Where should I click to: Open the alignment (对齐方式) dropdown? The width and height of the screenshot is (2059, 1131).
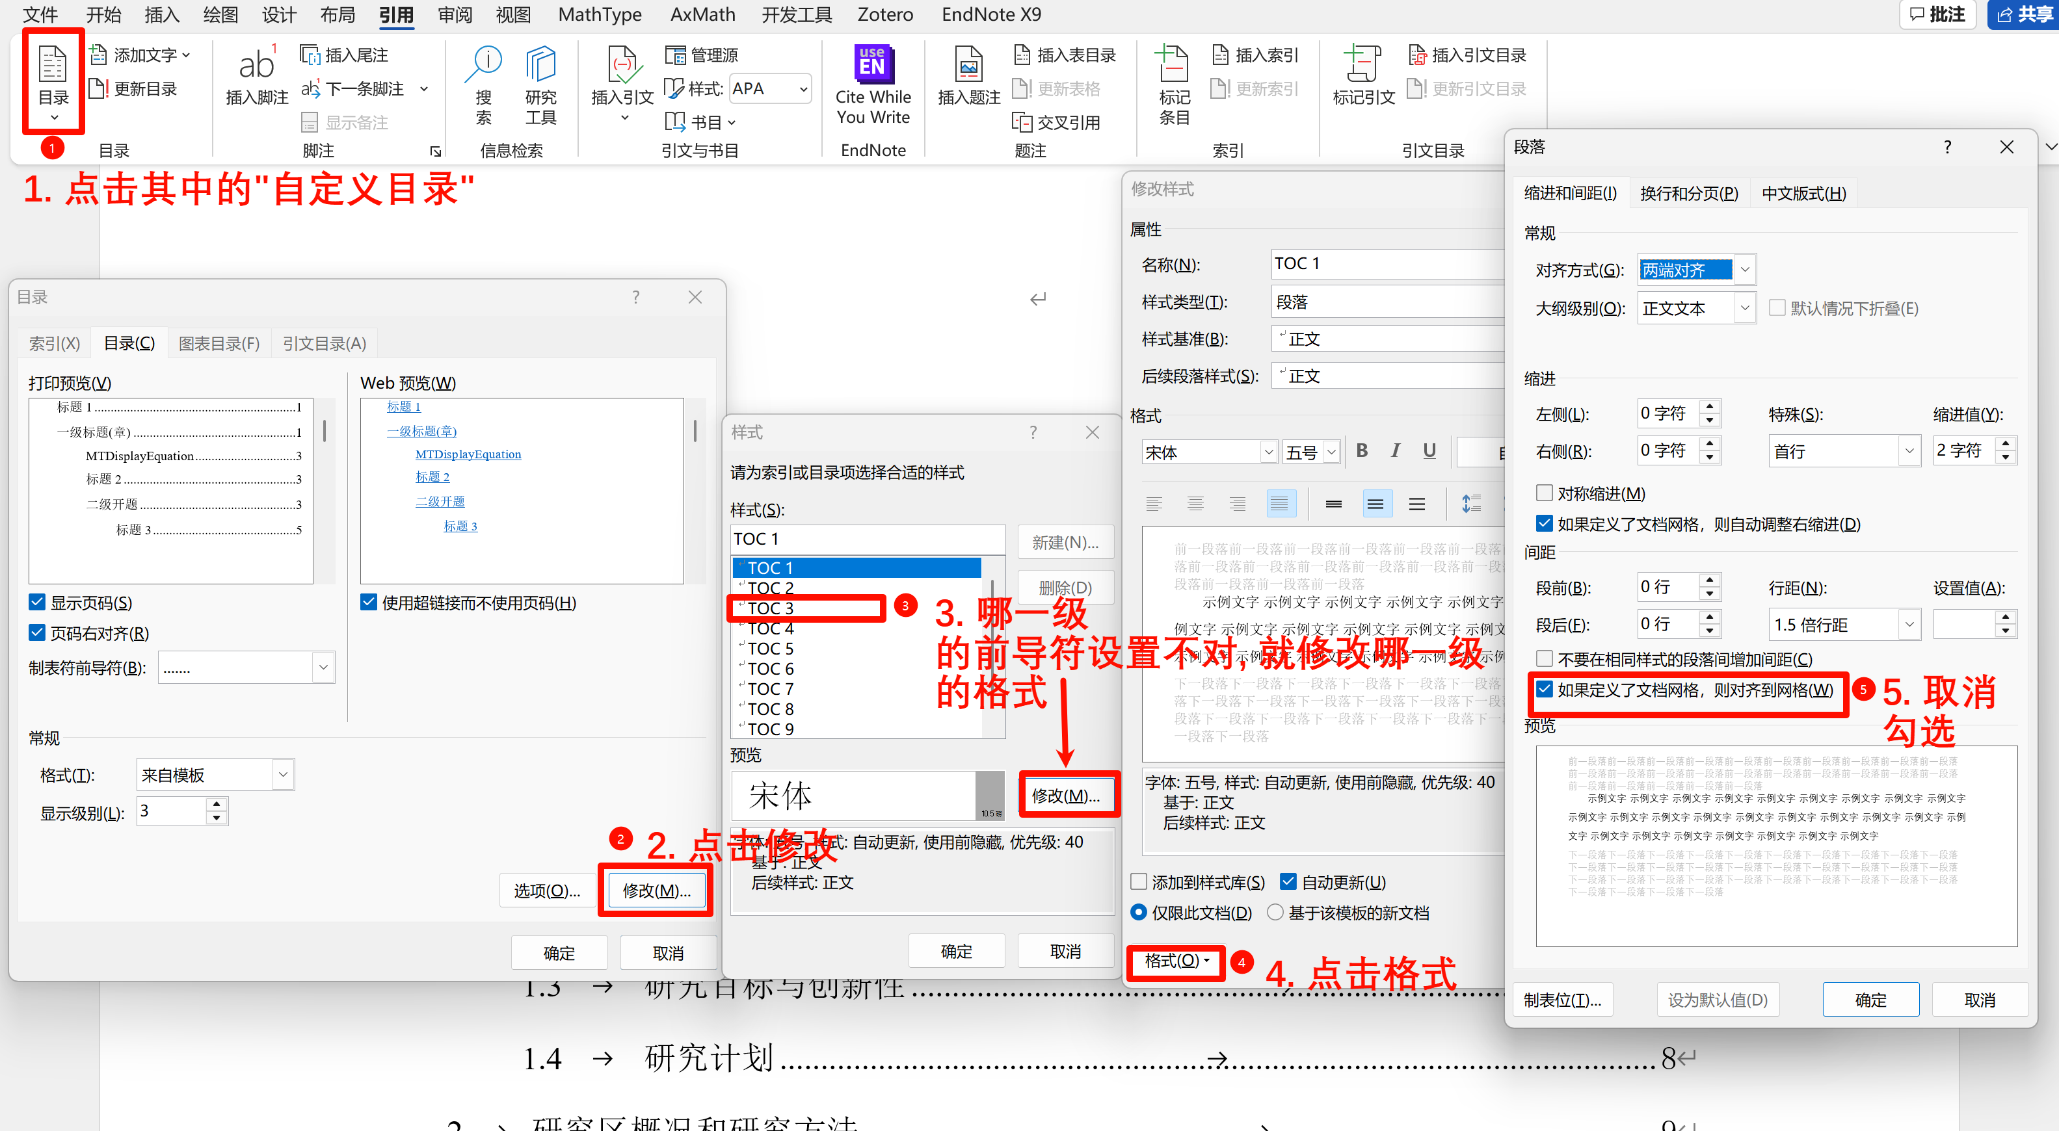(1744, 270)
